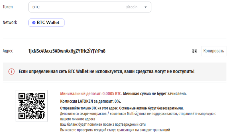The image size is (228, 136).
Task: Open the BTC token dropdown
Action: pyautogui.click(x=90, y=7)
